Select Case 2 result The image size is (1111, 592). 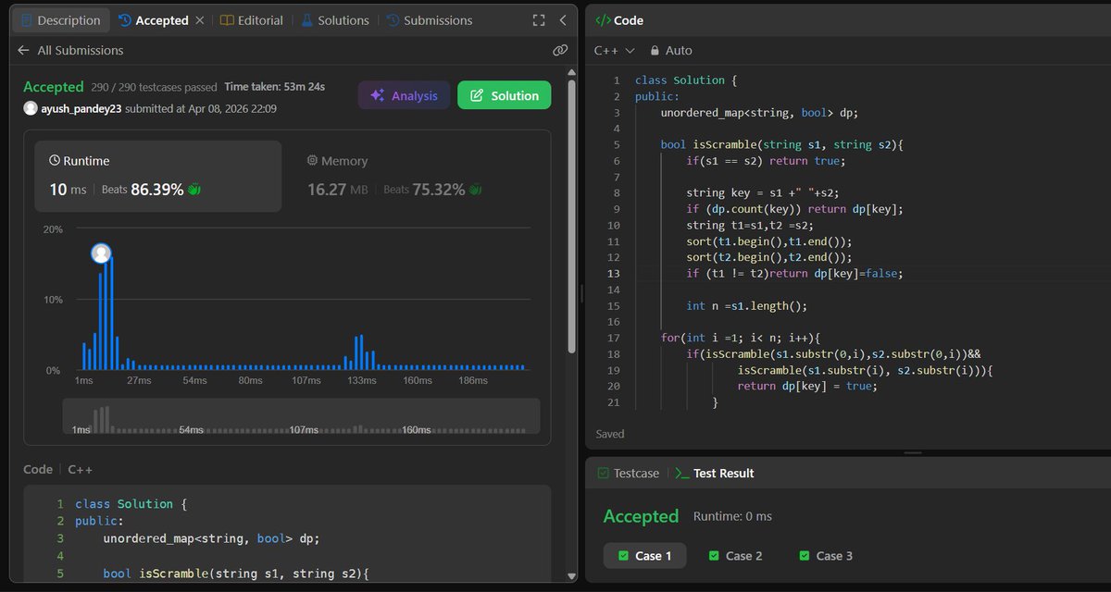(735, 556)
